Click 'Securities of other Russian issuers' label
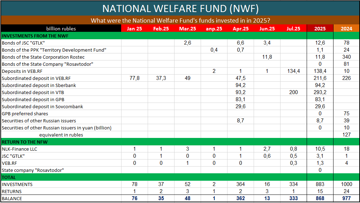360x203 pixels. coord(39,121)
